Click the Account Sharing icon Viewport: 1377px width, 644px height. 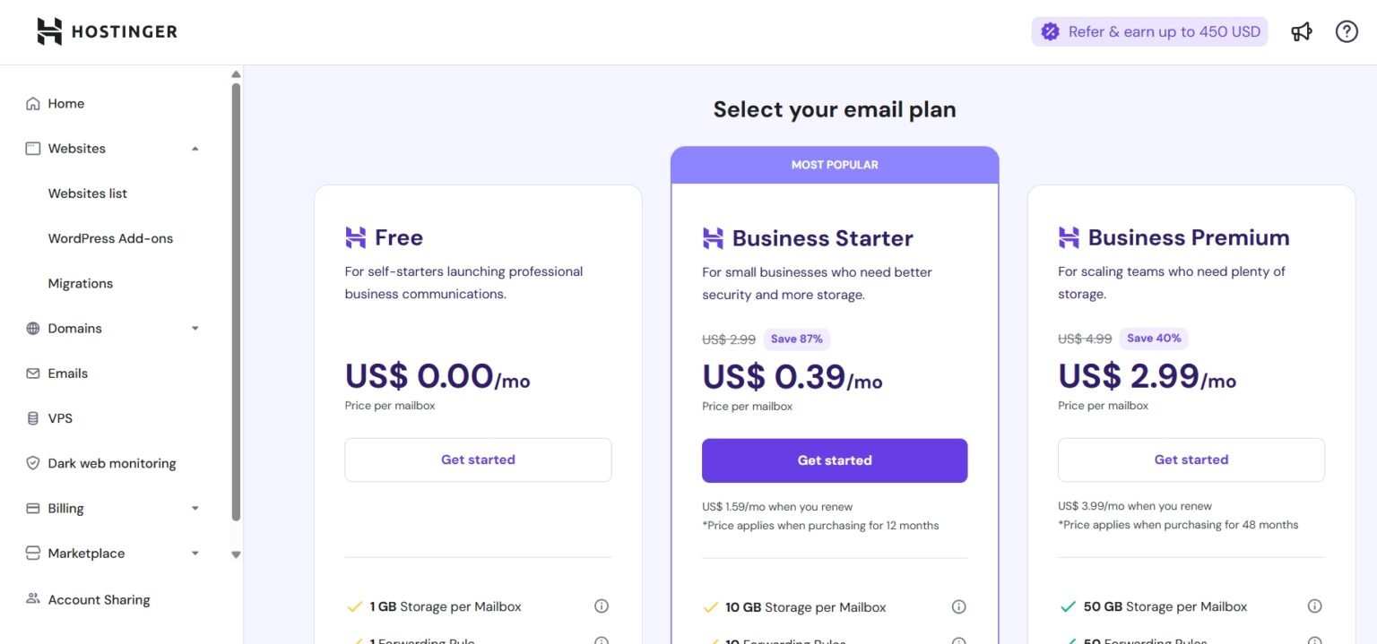point(33,599)
